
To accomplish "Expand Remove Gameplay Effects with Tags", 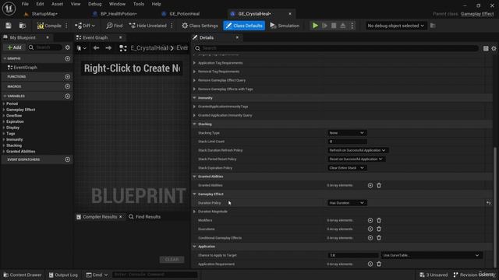I will 194,89.
